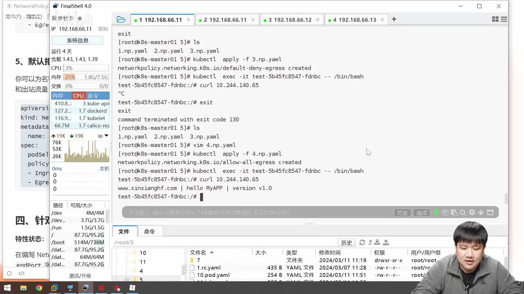Open 选项 options button in input bar
This screenshot has height=294, width=524.
coord(422,213)
